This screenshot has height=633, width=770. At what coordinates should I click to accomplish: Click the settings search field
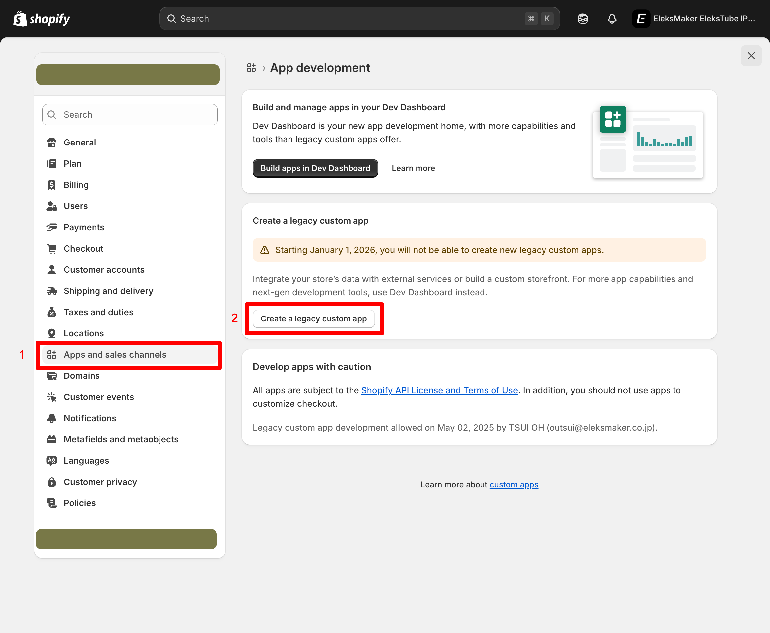point(129,114)
